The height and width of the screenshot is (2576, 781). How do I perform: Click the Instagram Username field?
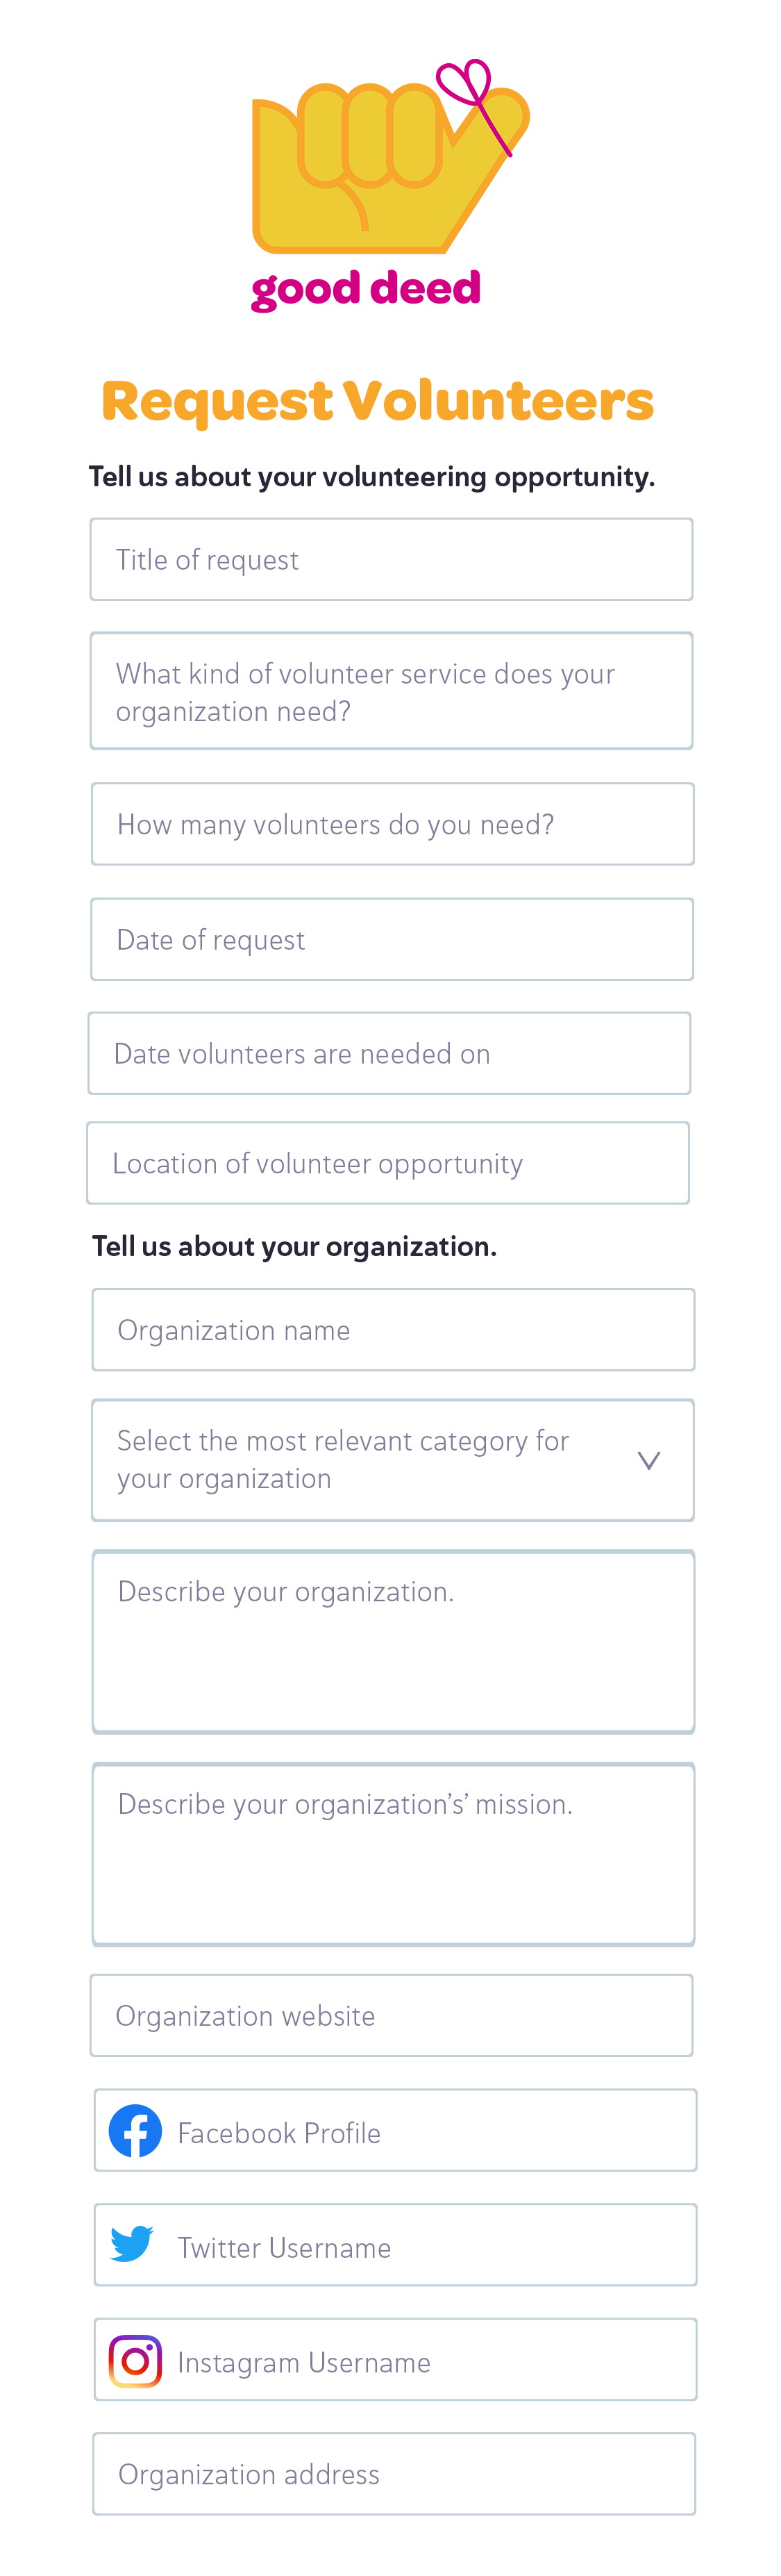point(396,2360)
